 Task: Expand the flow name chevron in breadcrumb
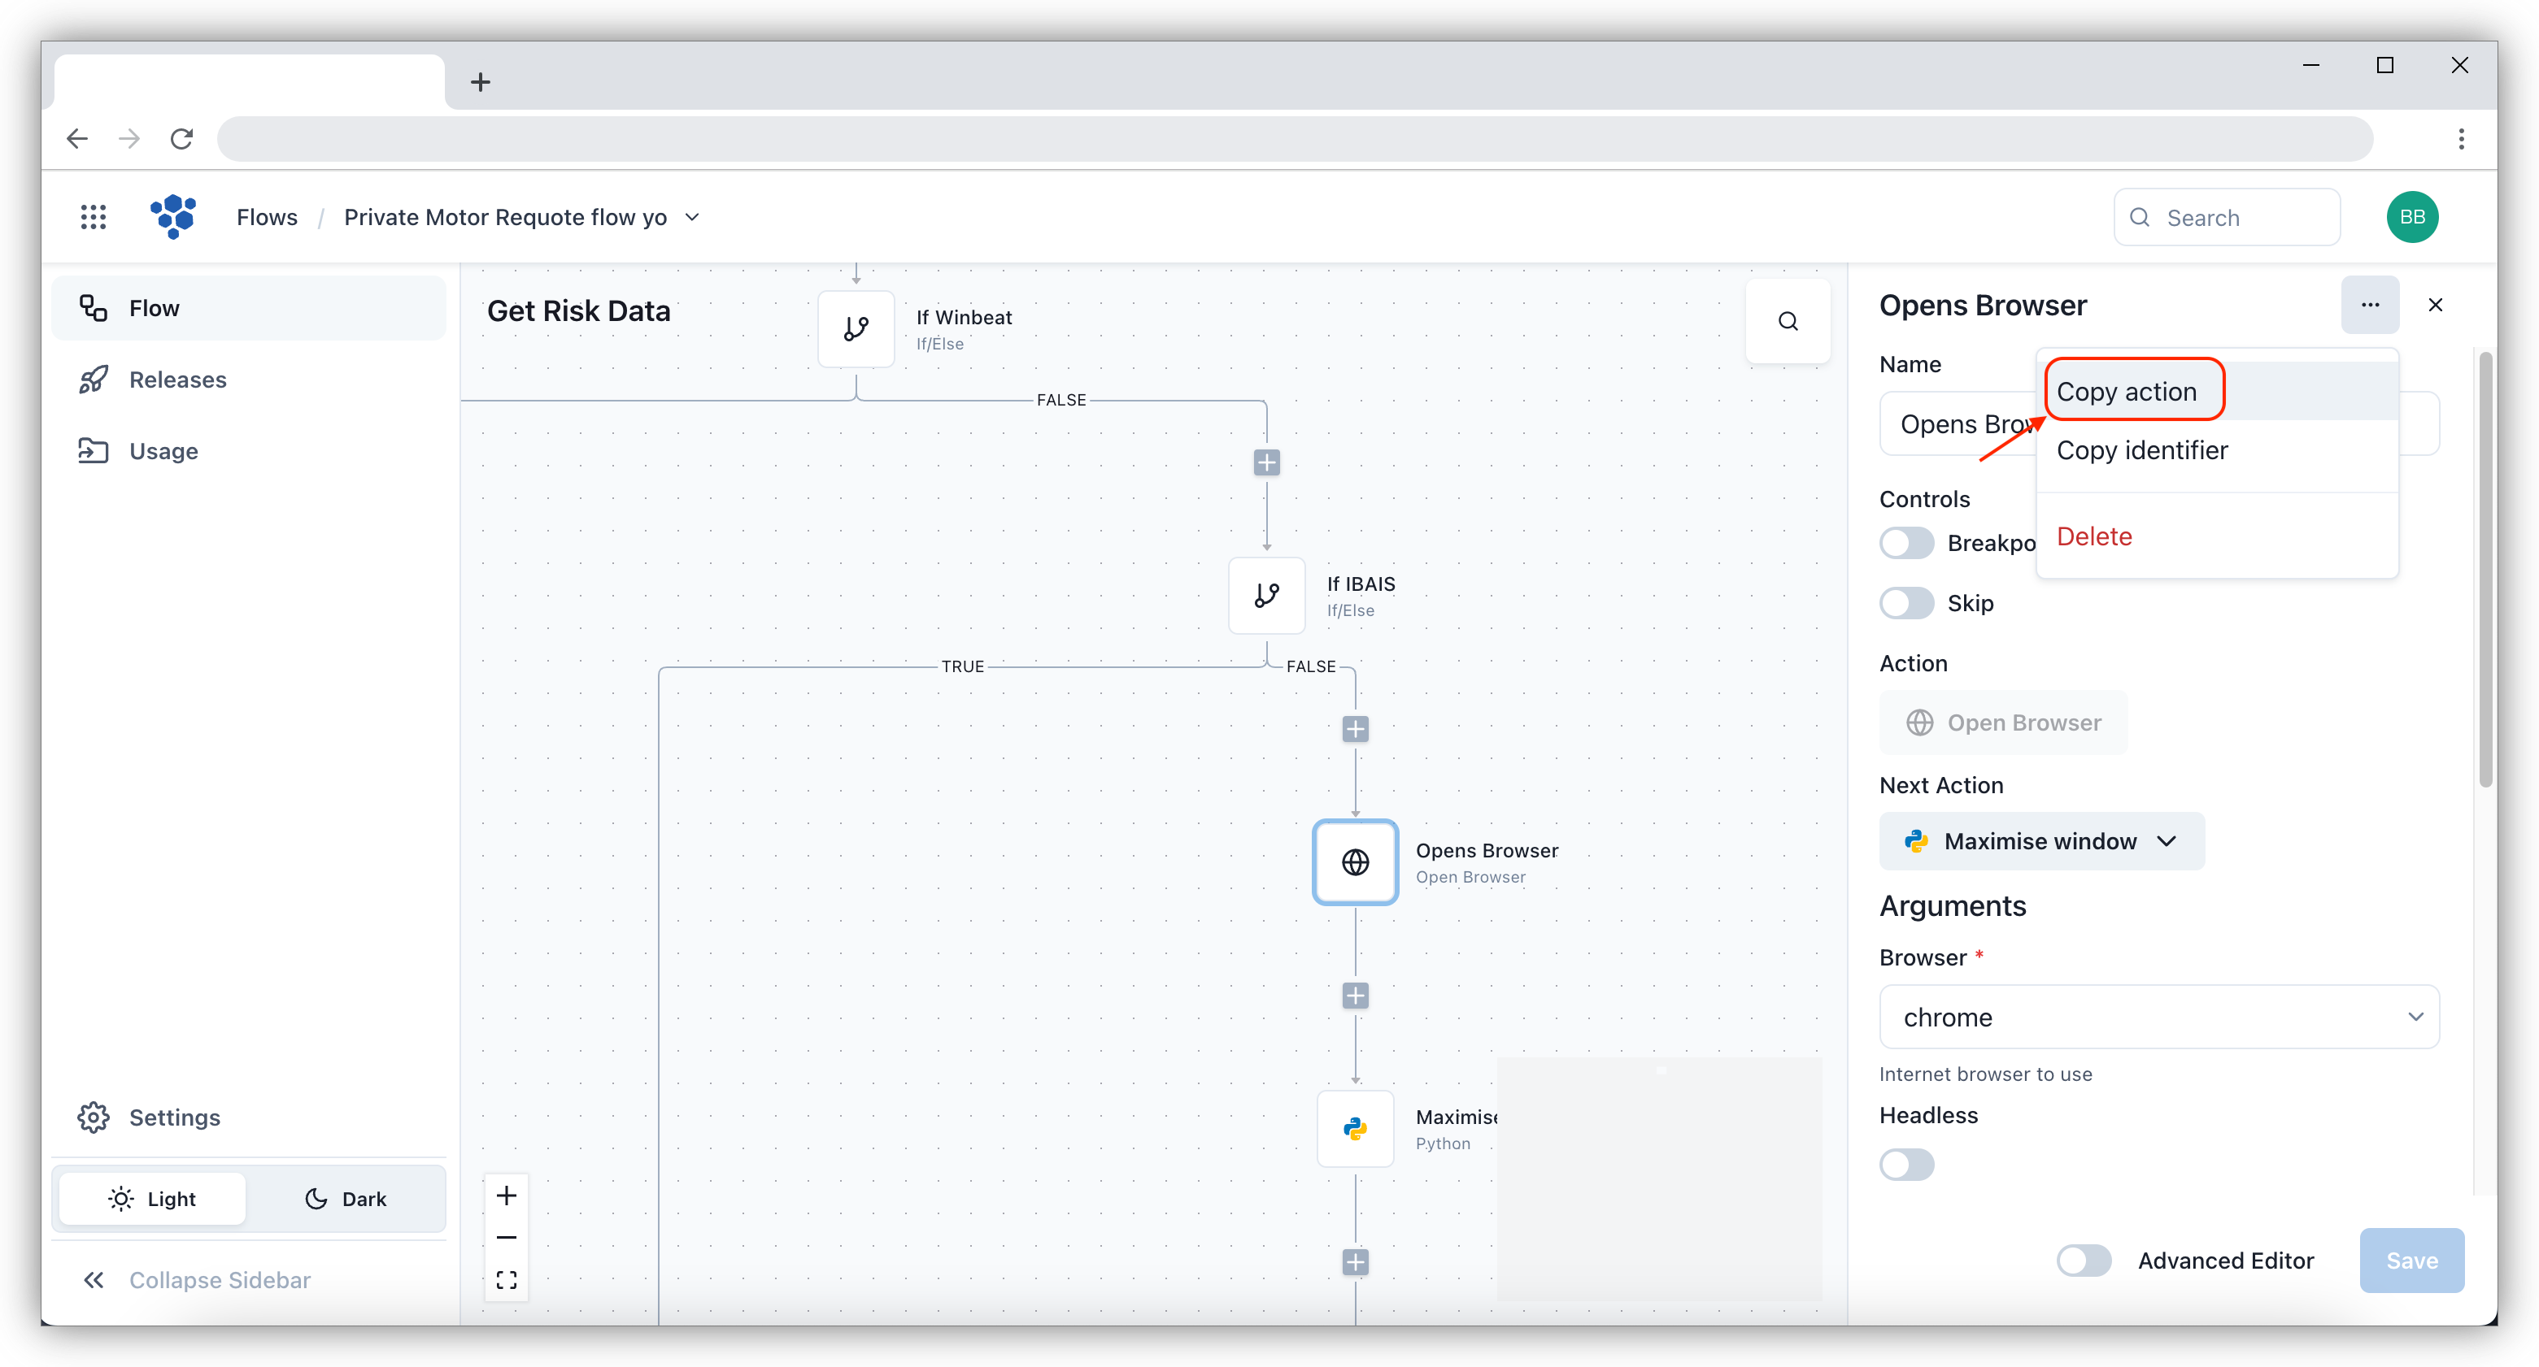(x=693, y=217)
